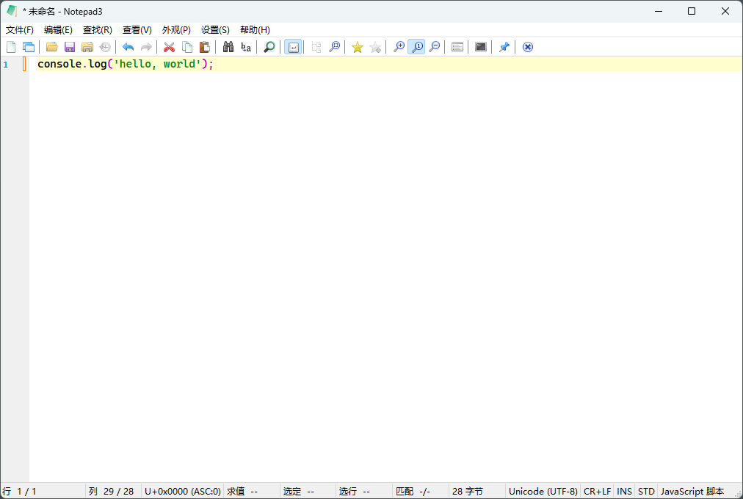Screen dimensions: 743x499
Task: Toggle always-on-top with the pin icon
Action: click(x=504, y=47)
